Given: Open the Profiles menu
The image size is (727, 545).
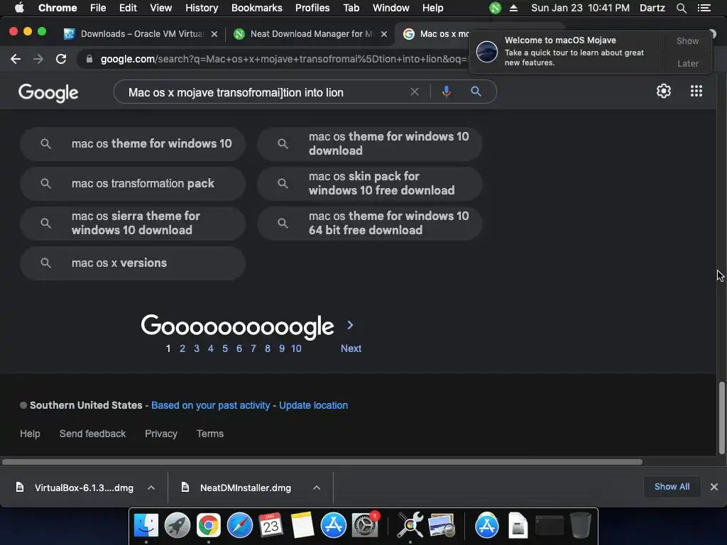Looking at the screenshot, I should click(x=312, y=8).
